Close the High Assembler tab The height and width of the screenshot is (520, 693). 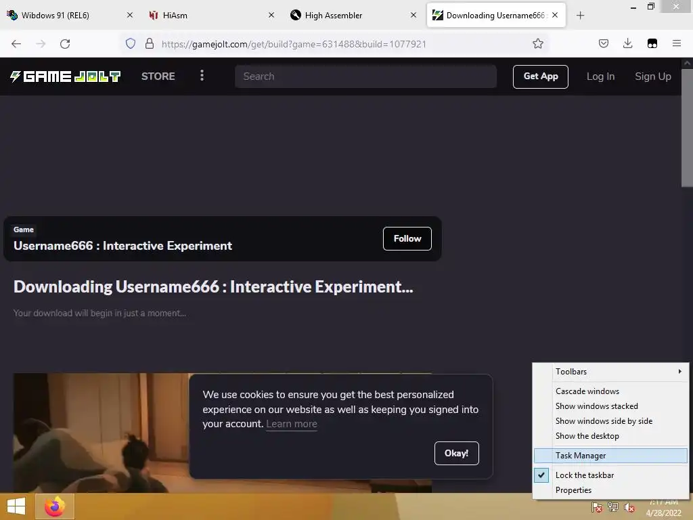tap(413, 15)
